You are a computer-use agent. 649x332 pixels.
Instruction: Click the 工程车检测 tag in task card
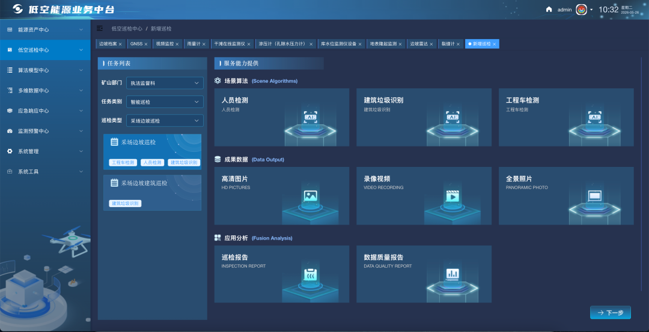click(123, 163)
